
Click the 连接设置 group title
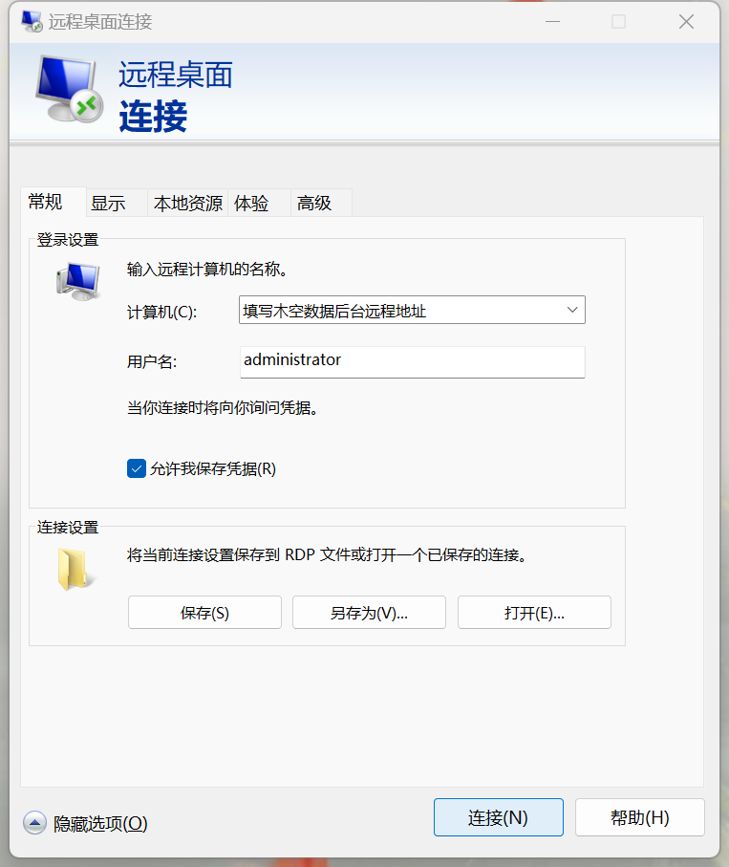pos(68,528)
